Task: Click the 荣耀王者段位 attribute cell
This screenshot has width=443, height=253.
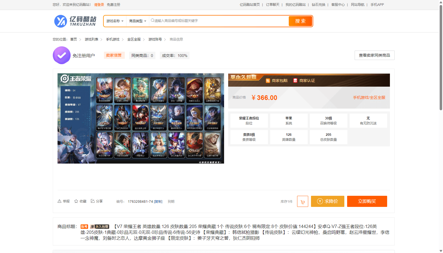Action: pos(249,121)
